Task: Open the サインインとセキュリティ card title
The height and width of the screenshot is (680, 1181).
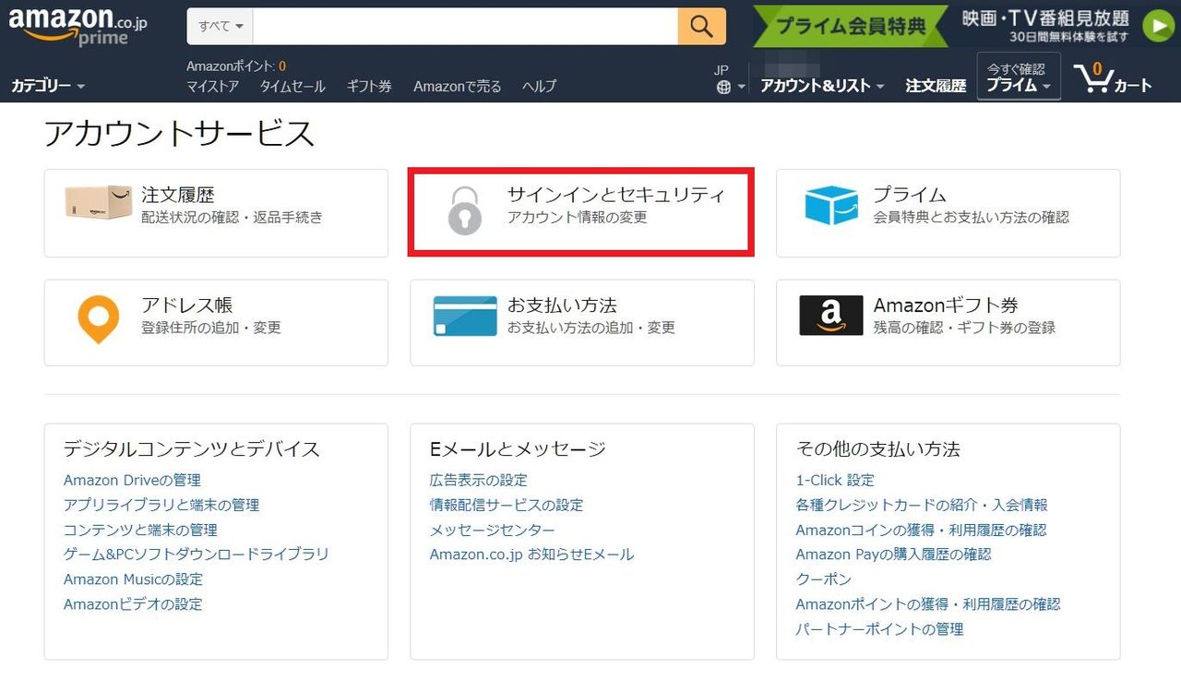Action: tap(616, 195)
